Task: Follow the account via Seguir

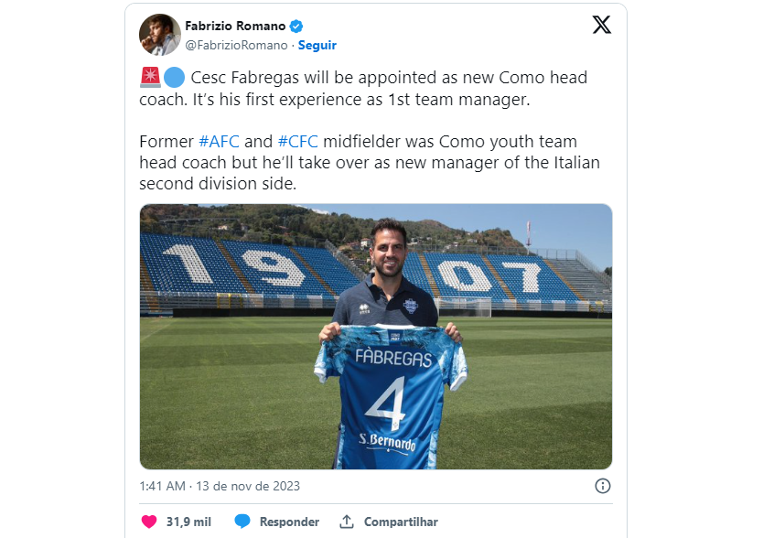Action: (x=317, y=45)
